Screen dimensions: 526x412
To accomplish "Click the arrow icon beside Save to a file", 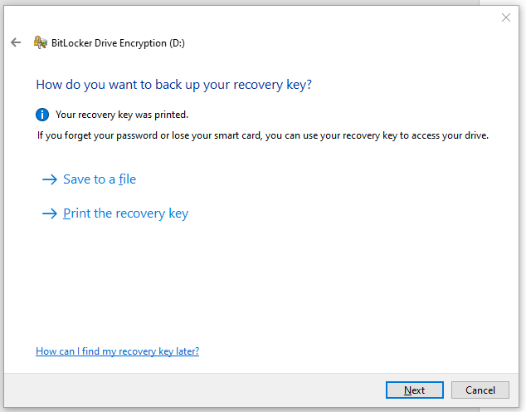I will pos(50,179).
